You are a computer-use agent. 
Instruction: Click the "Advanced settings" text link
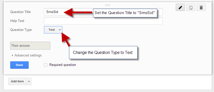tap(28, 55)
